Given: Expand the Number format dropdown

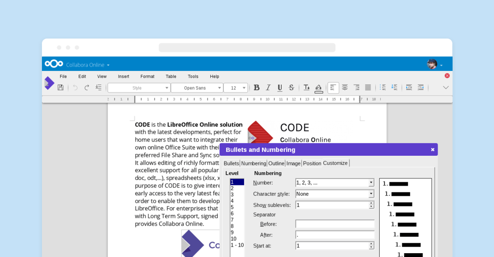Looking at the screenshot, I should [371, 183].
